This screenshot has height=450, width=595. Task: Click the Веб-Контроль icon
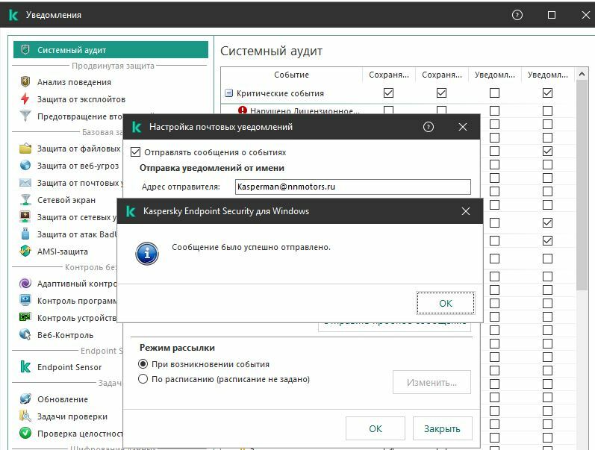tap(25, 334)
